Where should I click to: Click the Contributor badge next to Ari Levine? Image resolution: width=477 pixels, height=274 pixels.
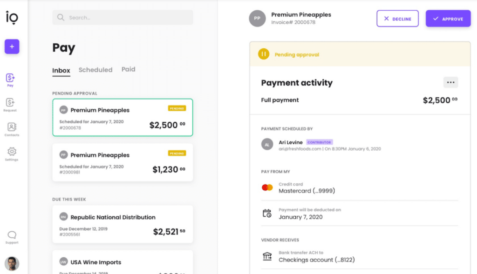pyautogui.click(x=319, y=141)
